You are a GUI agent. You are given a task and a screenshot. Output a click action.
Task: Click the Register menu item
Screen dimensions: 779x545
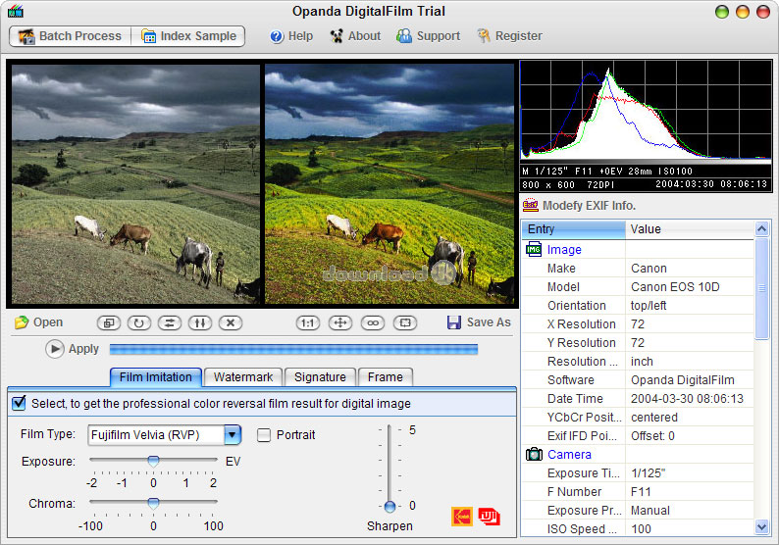[x=510, y=36]
